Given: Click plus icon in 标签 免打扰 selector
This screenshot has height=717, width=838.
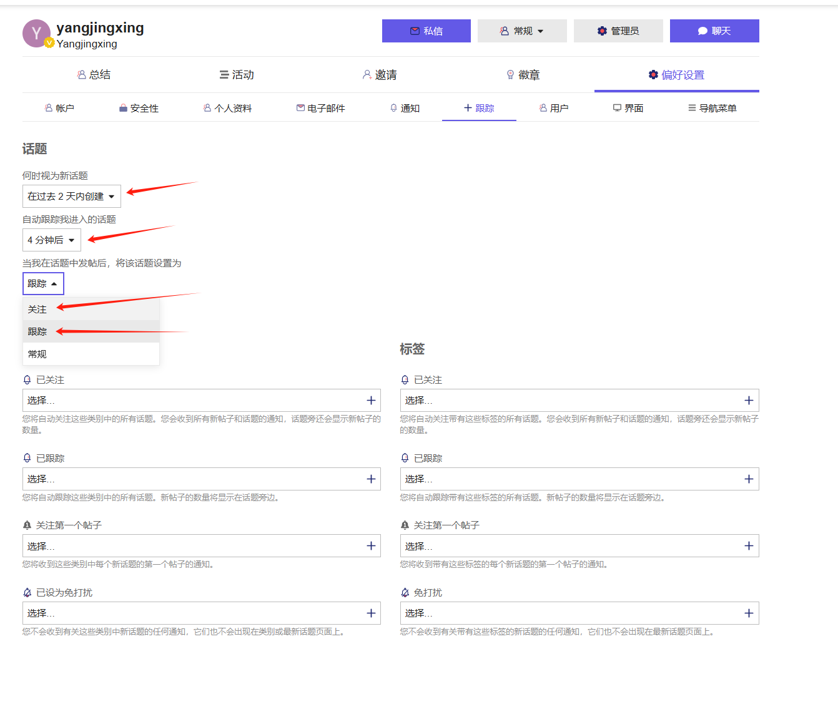Looking at the screenshot, I should (x=749, y=613).
